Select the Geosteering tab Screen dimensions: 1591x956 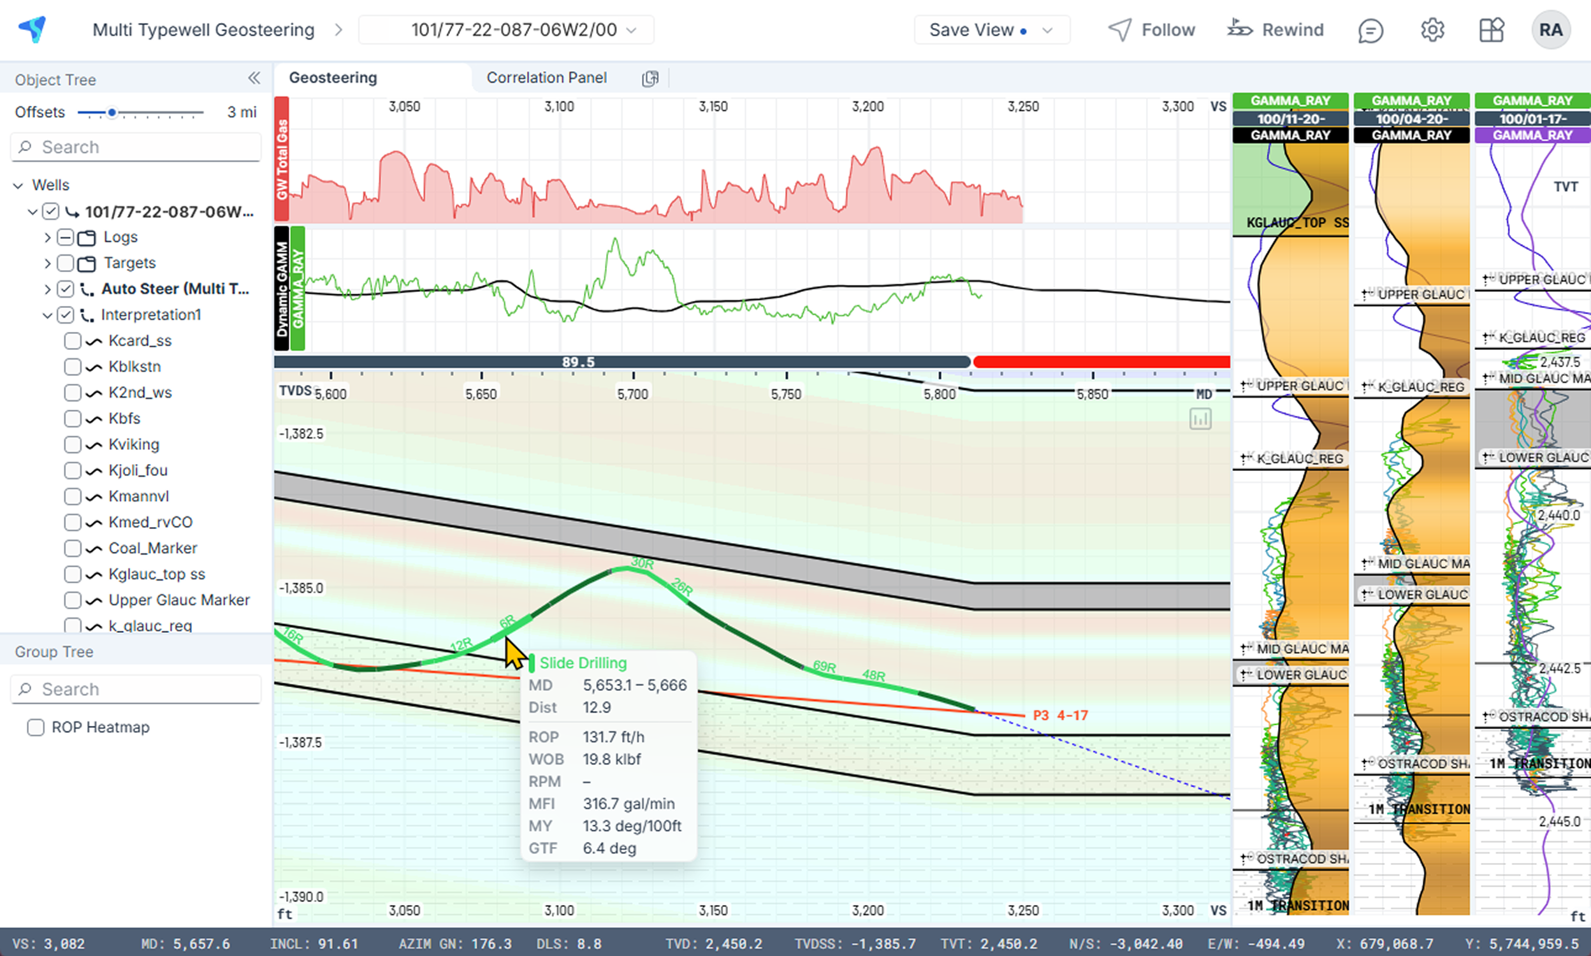pyautogui.click(x=333, y=78)
